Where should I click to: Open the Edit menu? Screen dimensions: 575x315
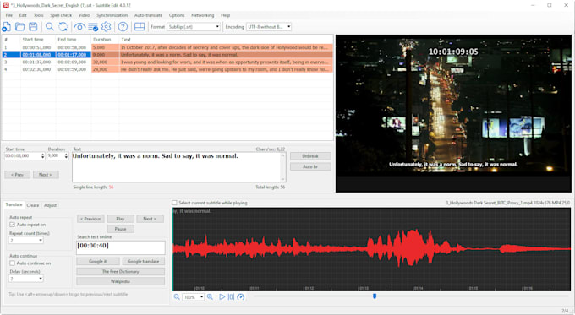pos(23,15)
